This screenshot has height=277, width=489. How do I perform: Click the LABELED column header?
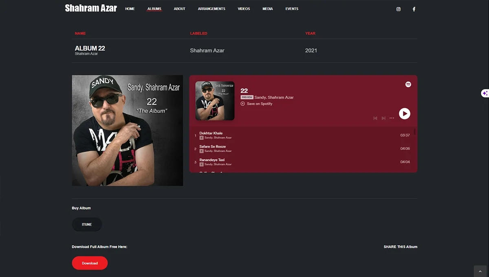198,33
